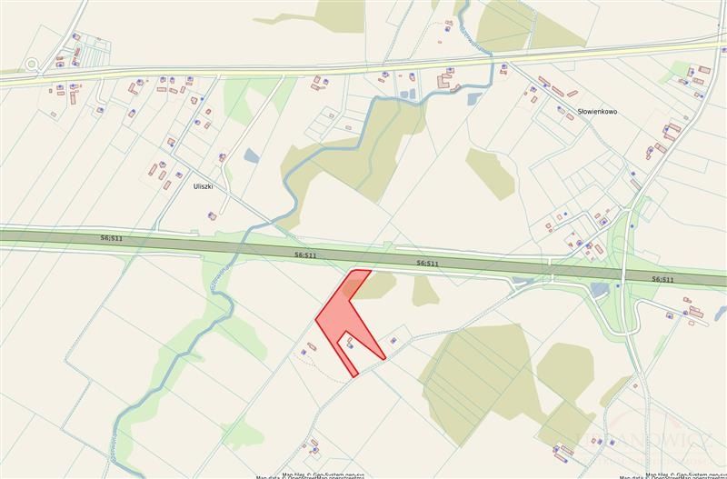Click the roundabout circle on the map
The width and height of the screenshot is (727, 479).
(32, 65)
